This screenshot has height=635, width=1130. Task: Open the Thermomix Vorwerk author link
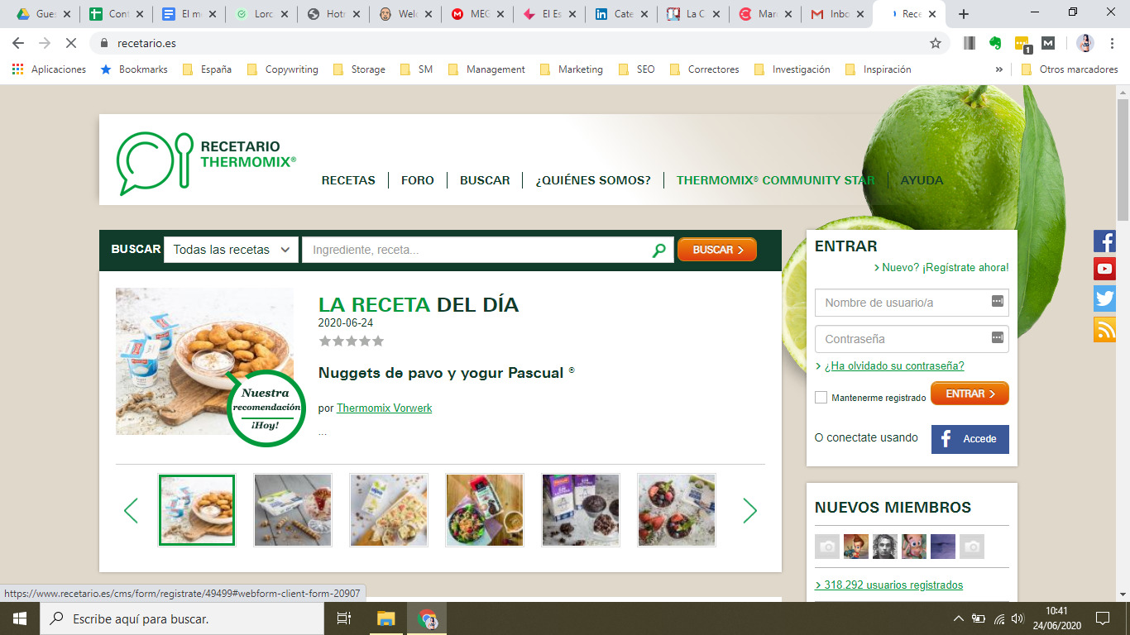tap(384, 408)
